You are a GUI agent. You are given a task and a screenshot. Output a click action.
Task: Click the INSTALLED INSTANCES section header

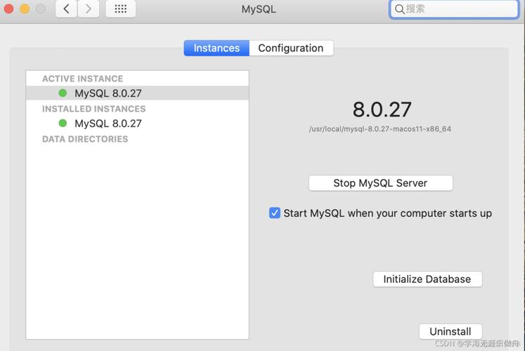coord(93,109)
